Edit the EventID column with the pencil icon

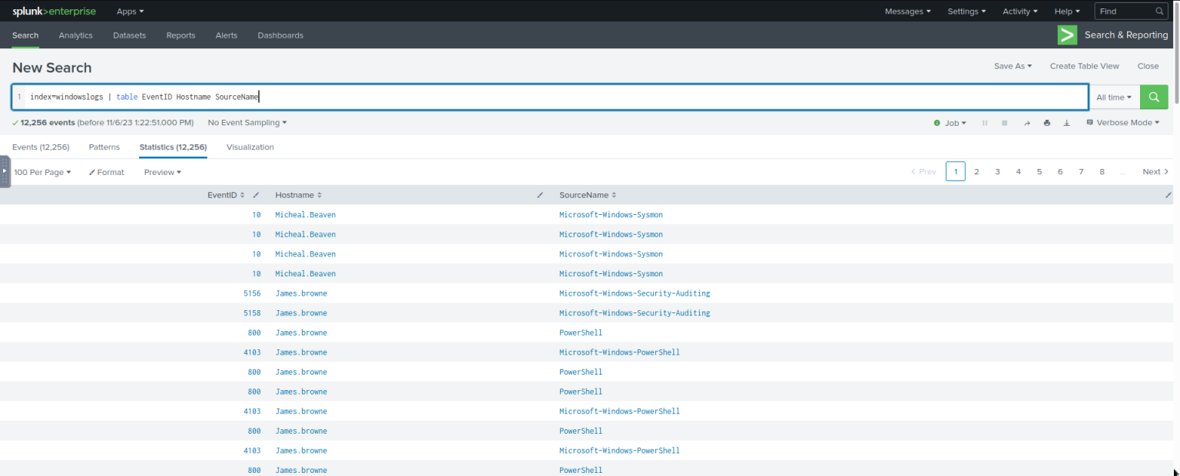pos(256,195)
